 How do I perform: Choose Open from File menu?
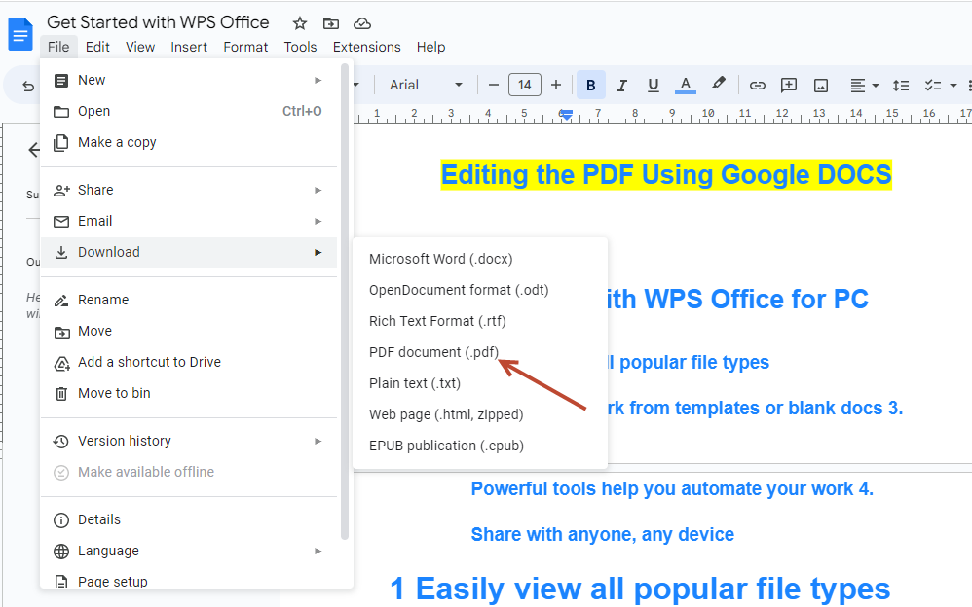point(189,112)
